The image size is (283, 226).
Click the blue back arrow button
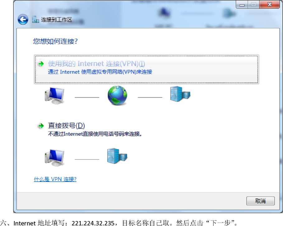pyautogui.click(x=23, y=20)
